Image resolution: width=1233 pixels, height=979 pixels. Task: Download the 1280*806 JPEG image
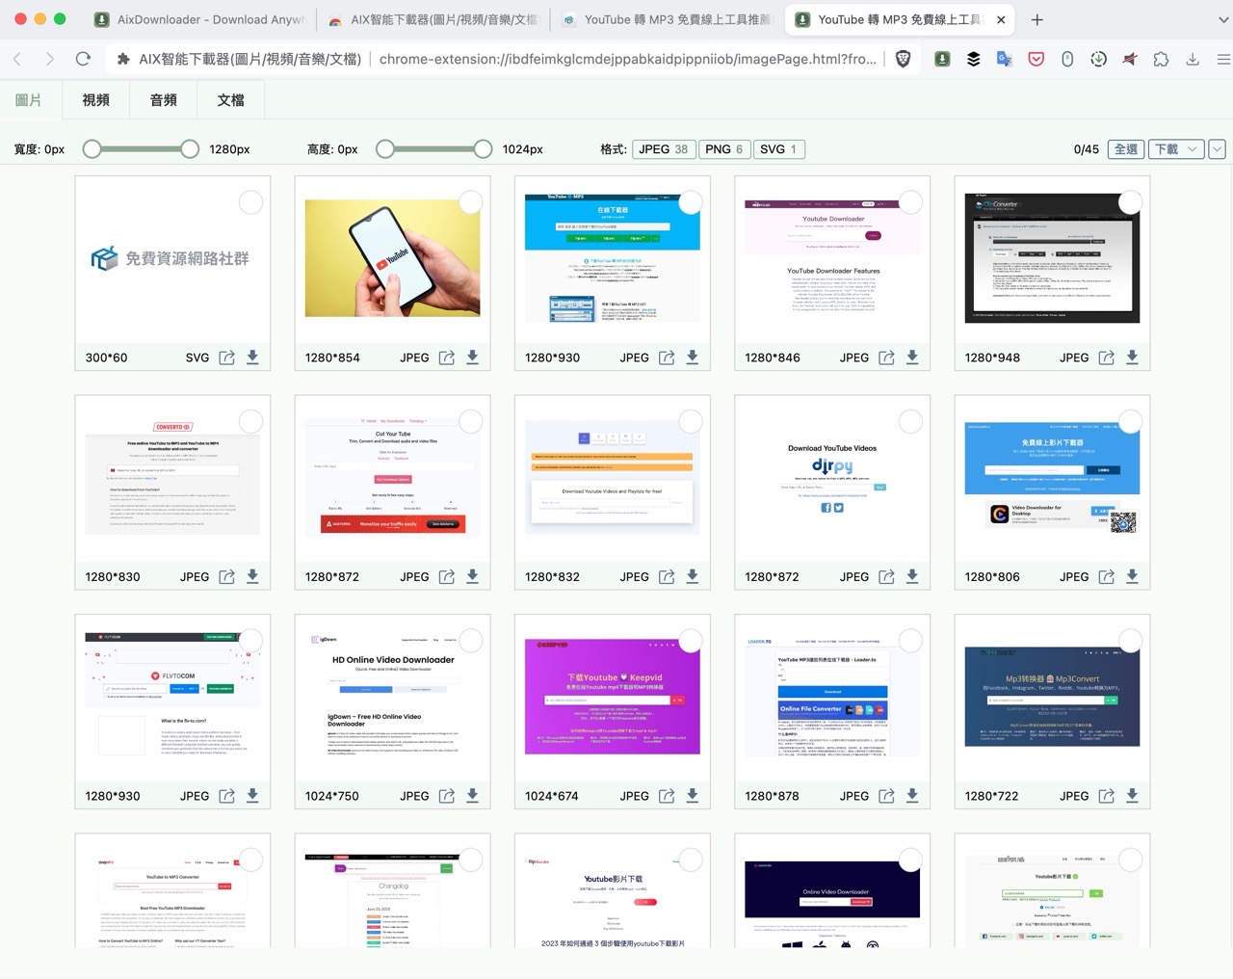1132,576
